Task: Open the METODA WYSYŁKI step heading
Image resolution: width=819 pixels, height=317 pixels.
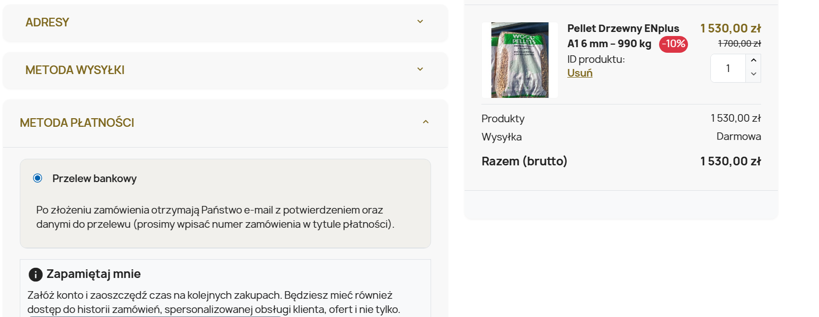Action: (75, 70)
